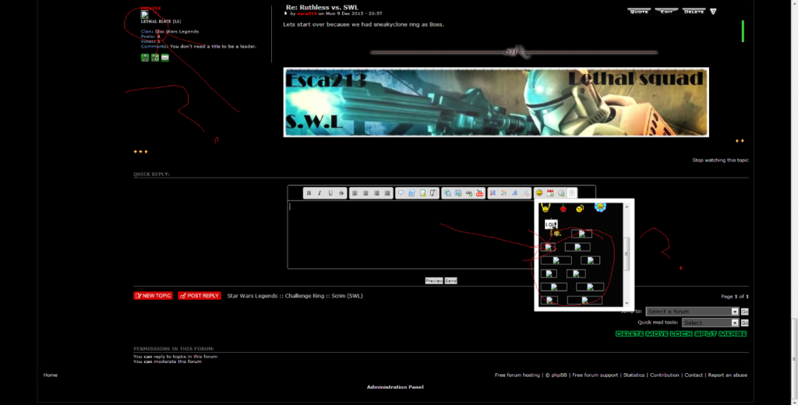Viewport: 798px width, 405px height.
Task: Click inside the quick reply text area
Action: point(410,234)
